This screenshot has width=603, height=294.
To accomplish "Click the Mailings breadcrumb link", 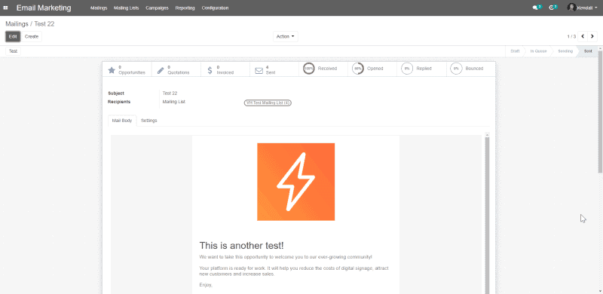I will tap(17, 24).
